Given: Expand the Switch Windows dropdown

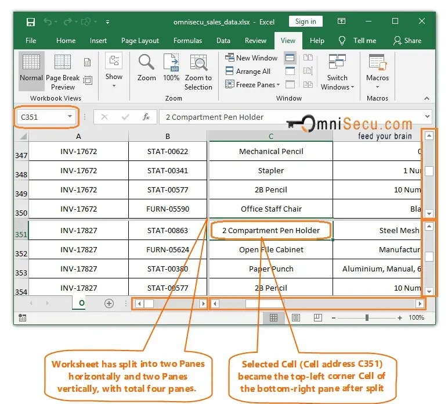Looking at the screenshot, I should point(337,82).
